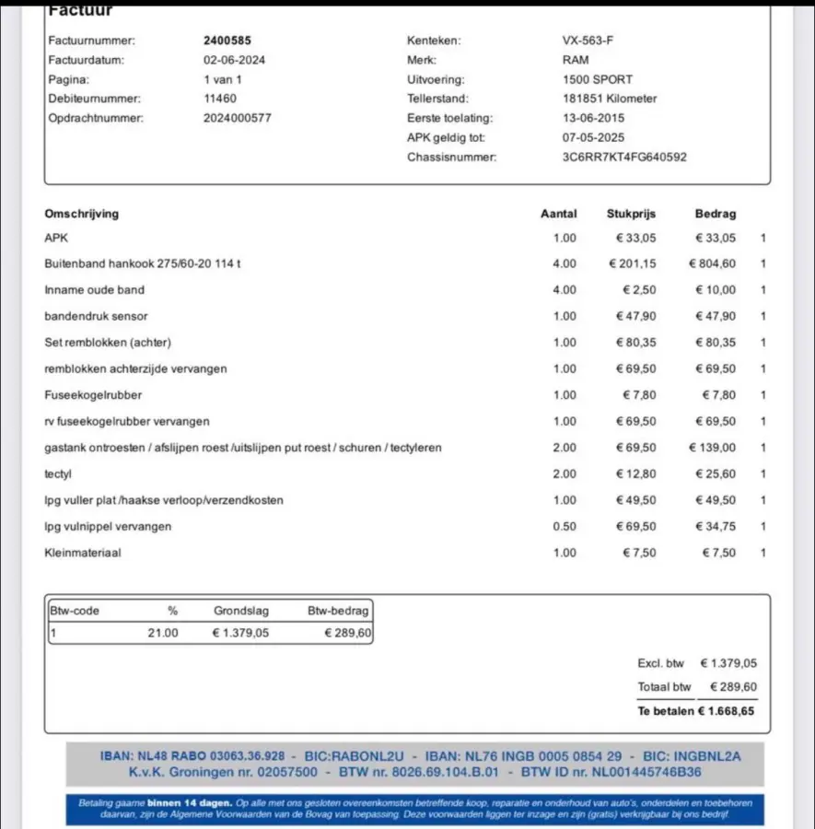
Task: Click the 'Inname oude band' description
Action: [x=94, y=290]
